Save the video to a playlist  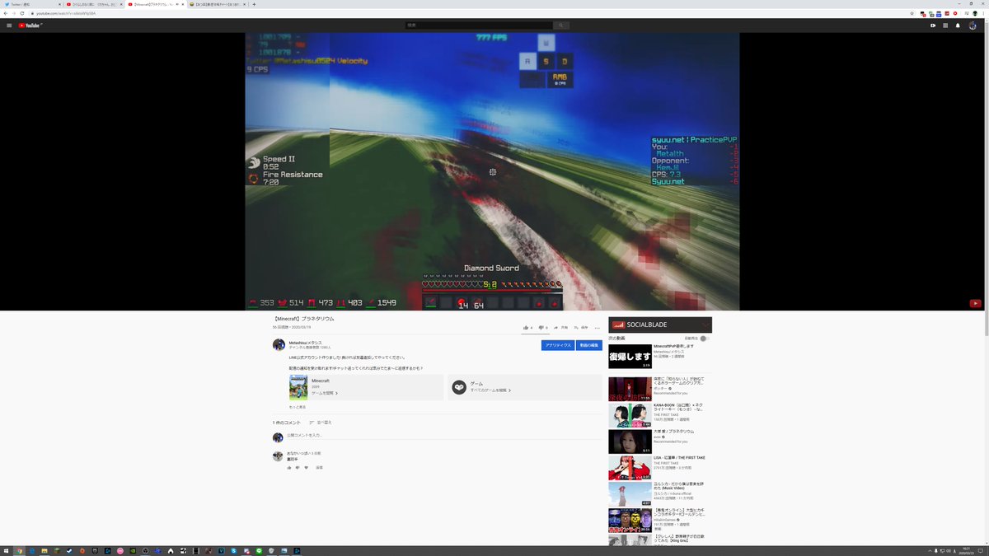tap(581, 327)
